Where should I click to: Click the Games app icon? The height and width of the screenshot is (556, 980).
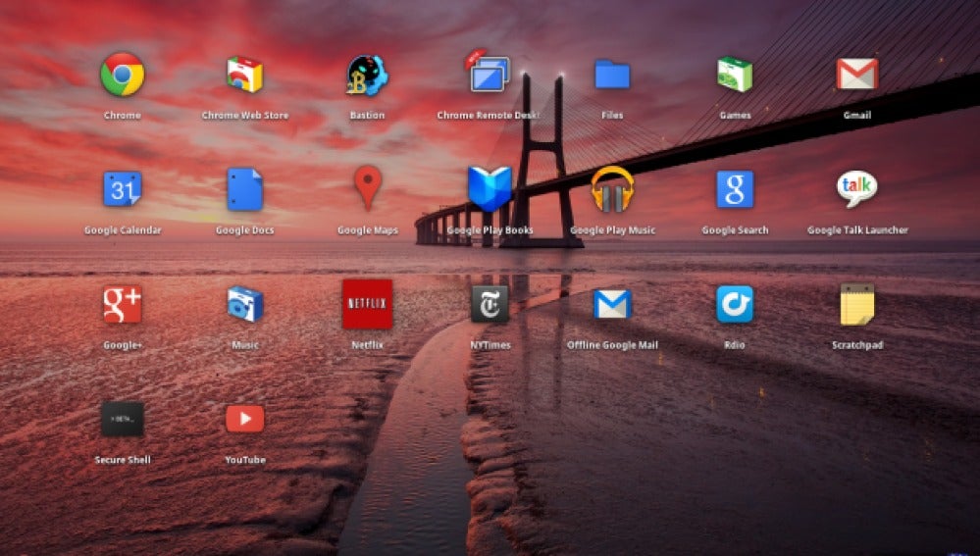[735, 75]
